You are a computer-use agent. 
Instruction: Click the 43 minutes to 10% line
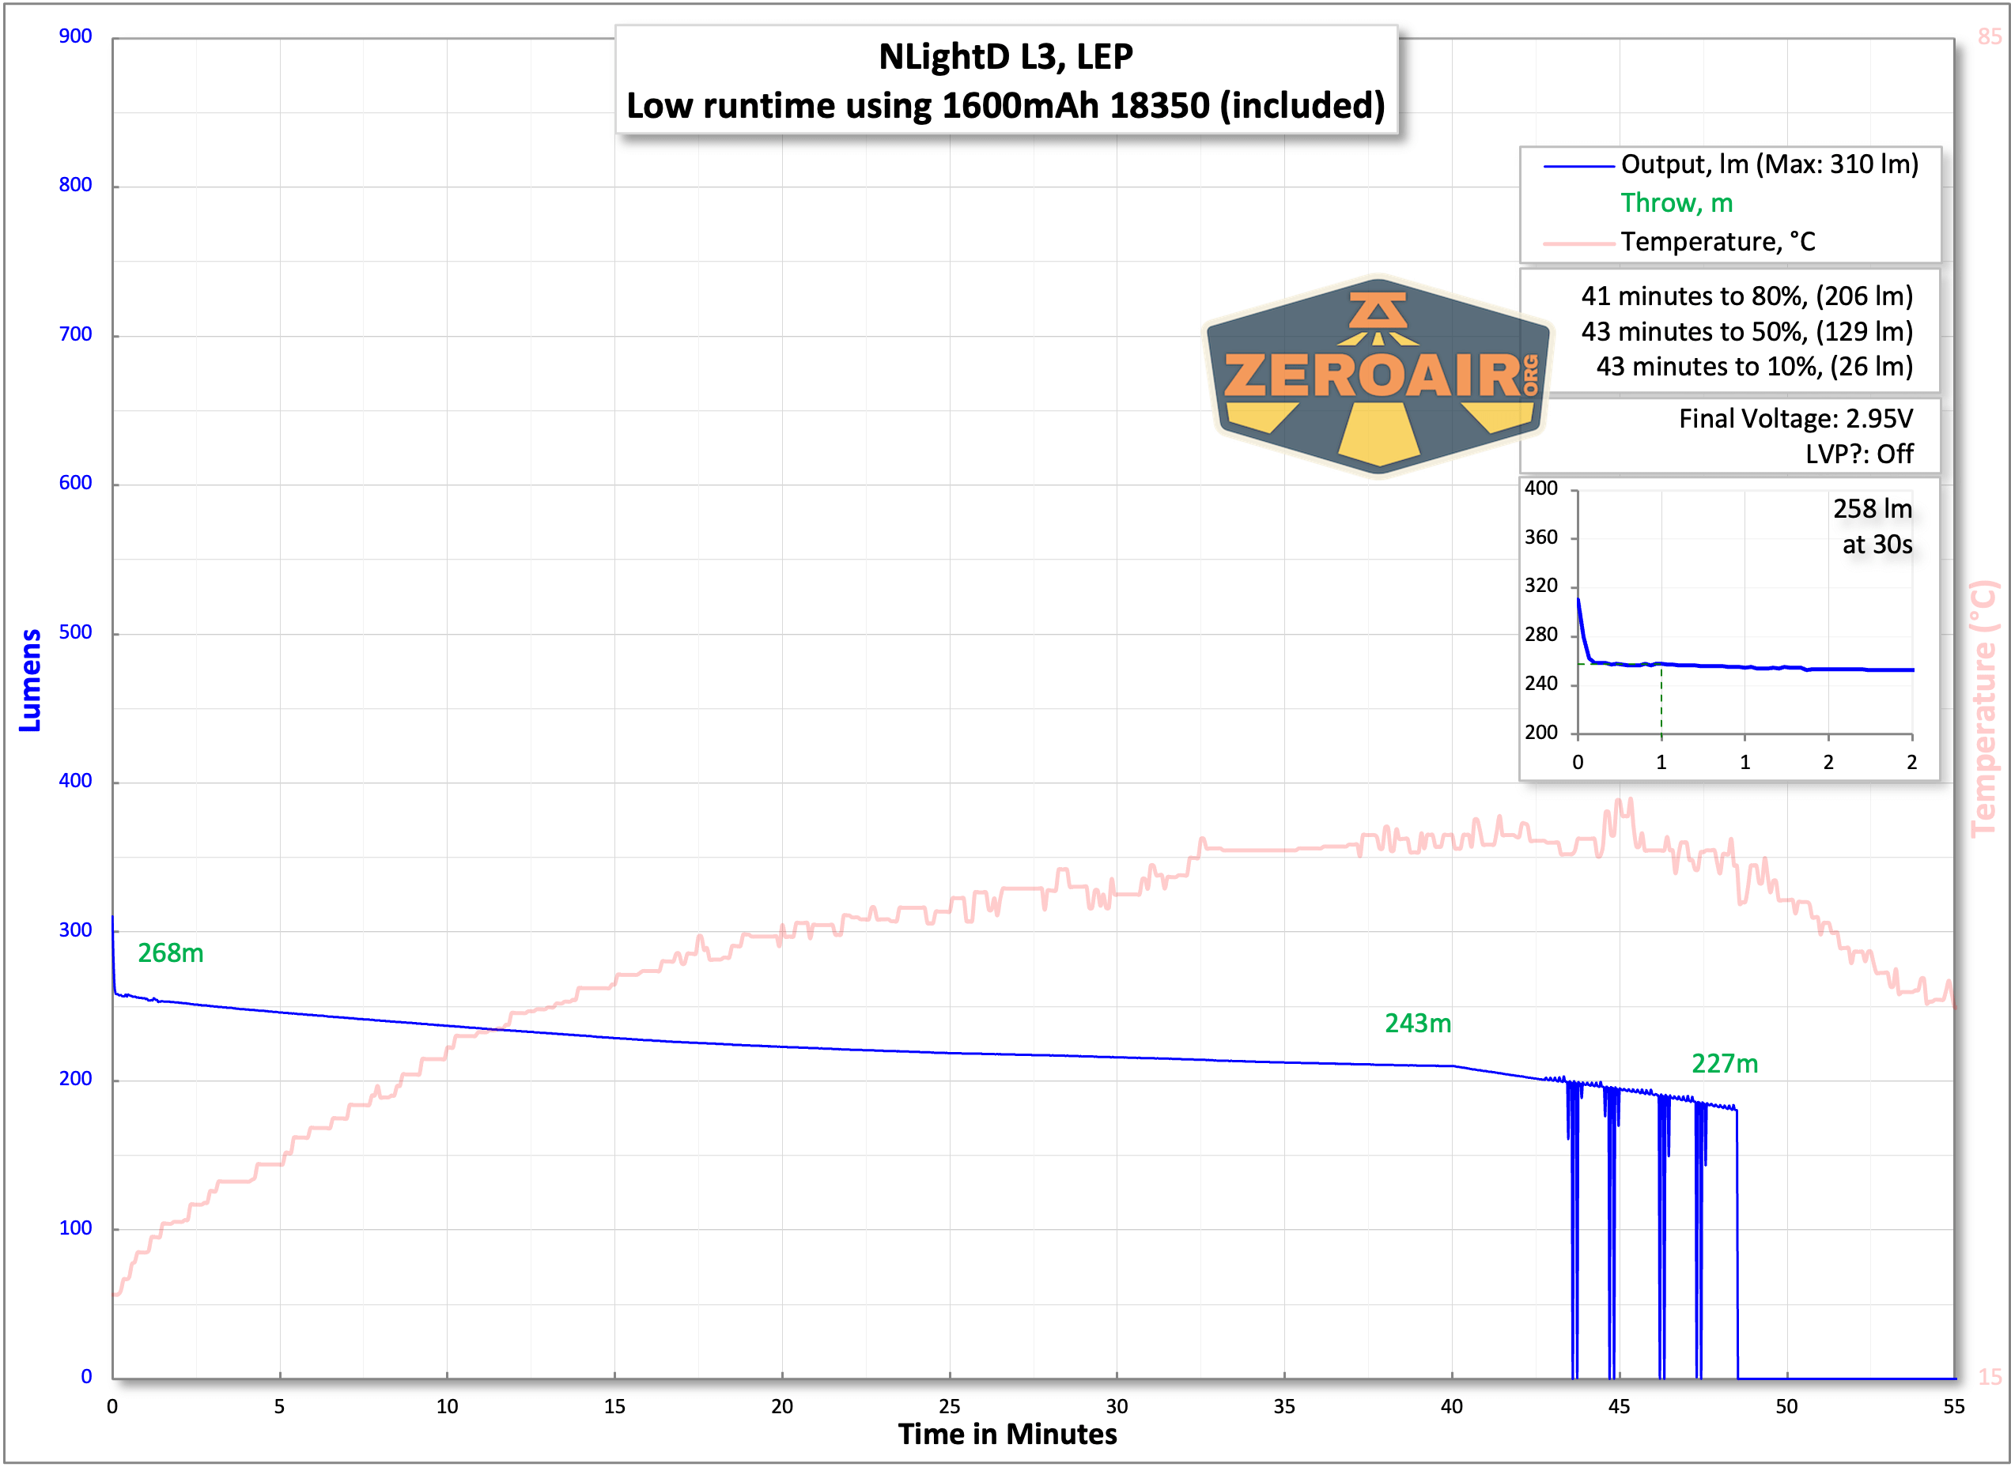coord(1754,366)
